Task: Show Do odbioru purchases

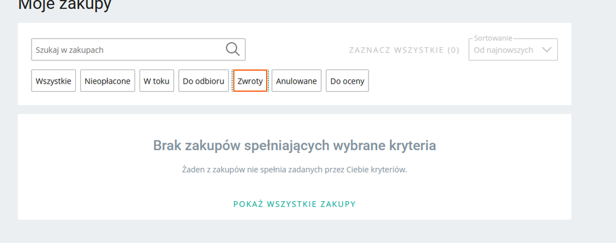Action: pyautogui.click(x=204, y=81)
